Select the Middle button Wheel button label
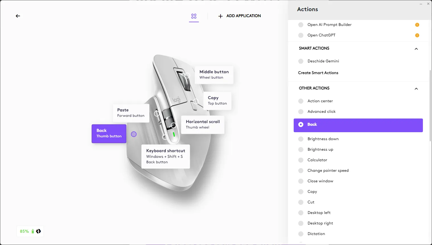The image size is (432, 245). pos(214,75)
